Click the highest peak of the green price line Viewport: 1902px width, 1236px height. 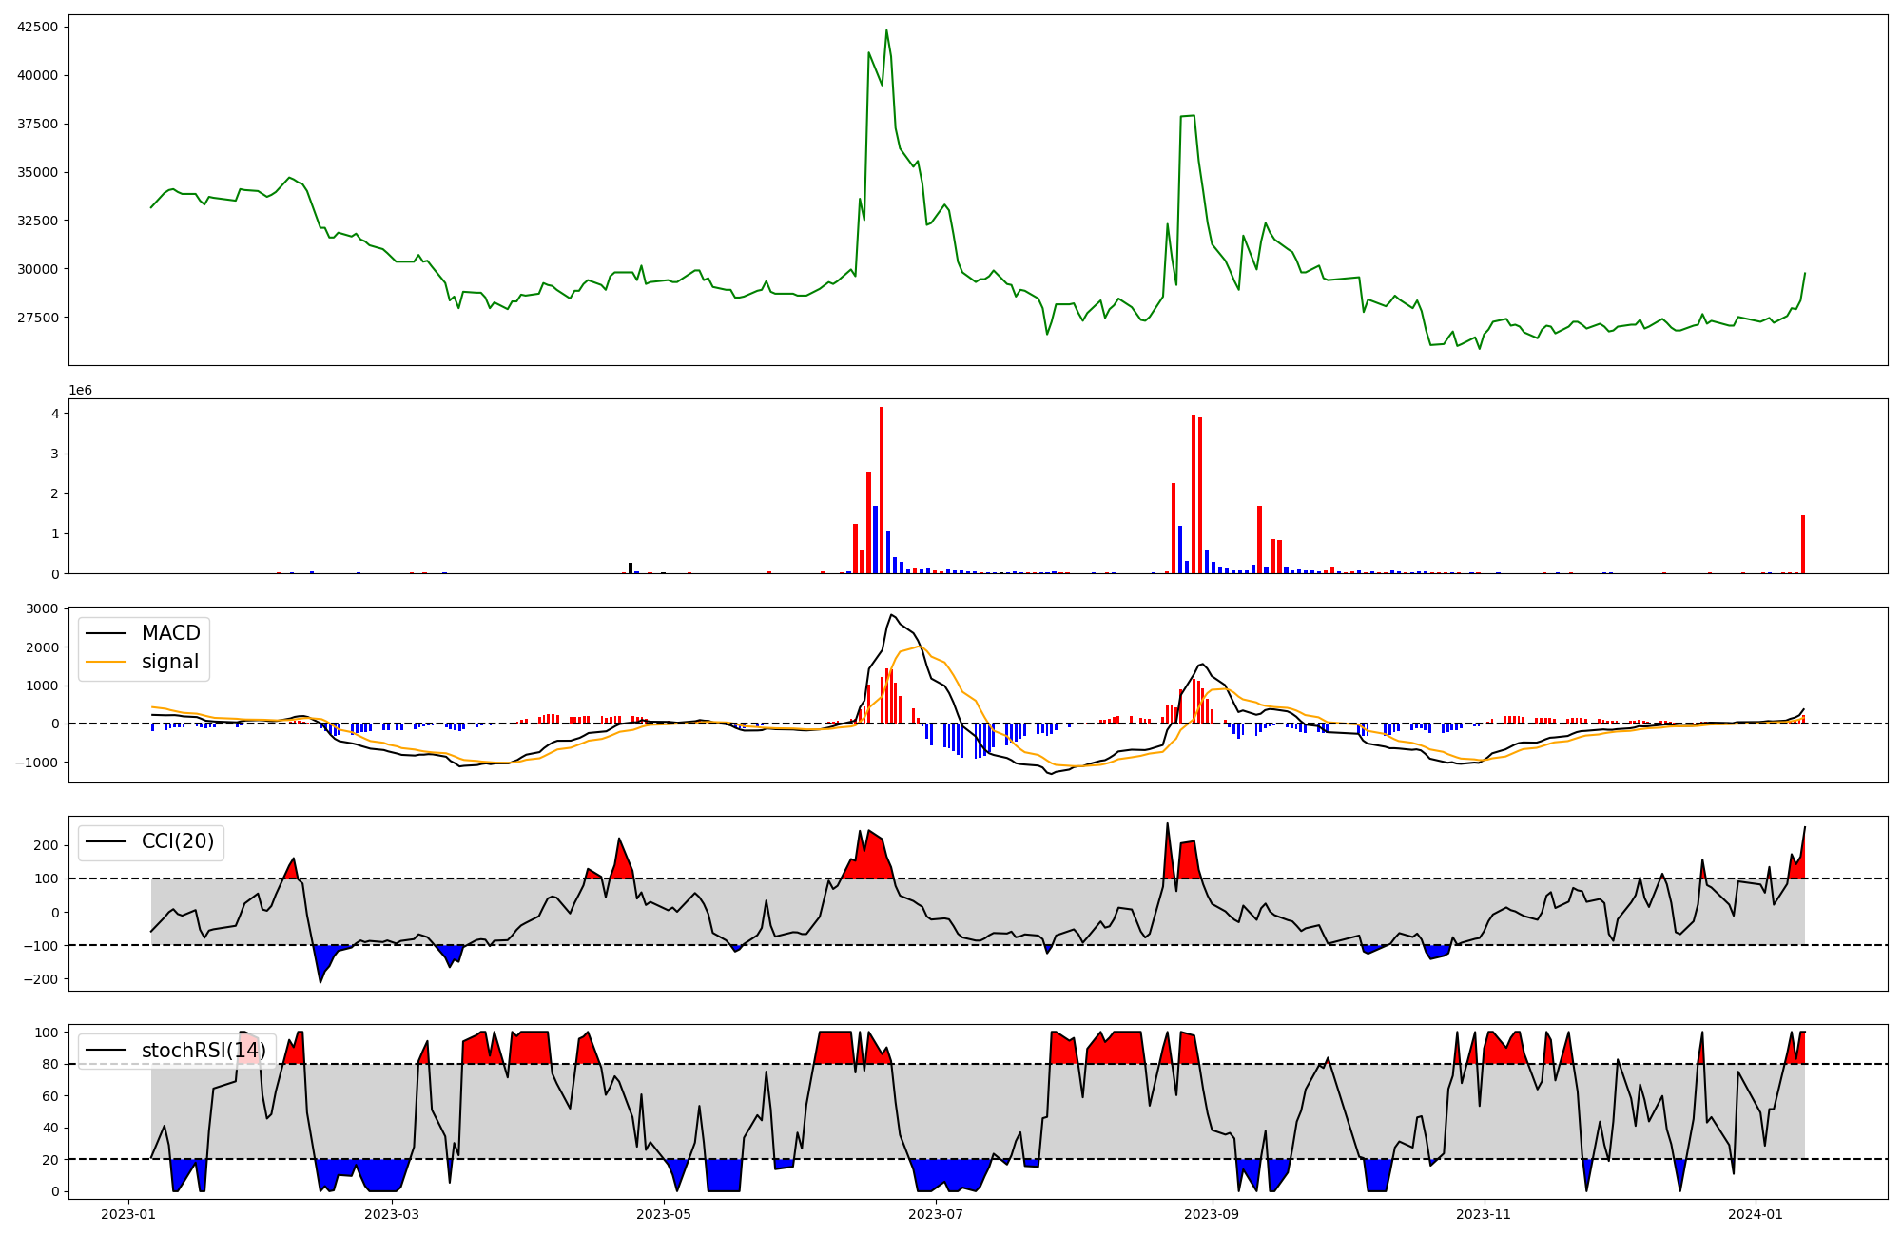(x=886, y=31)
